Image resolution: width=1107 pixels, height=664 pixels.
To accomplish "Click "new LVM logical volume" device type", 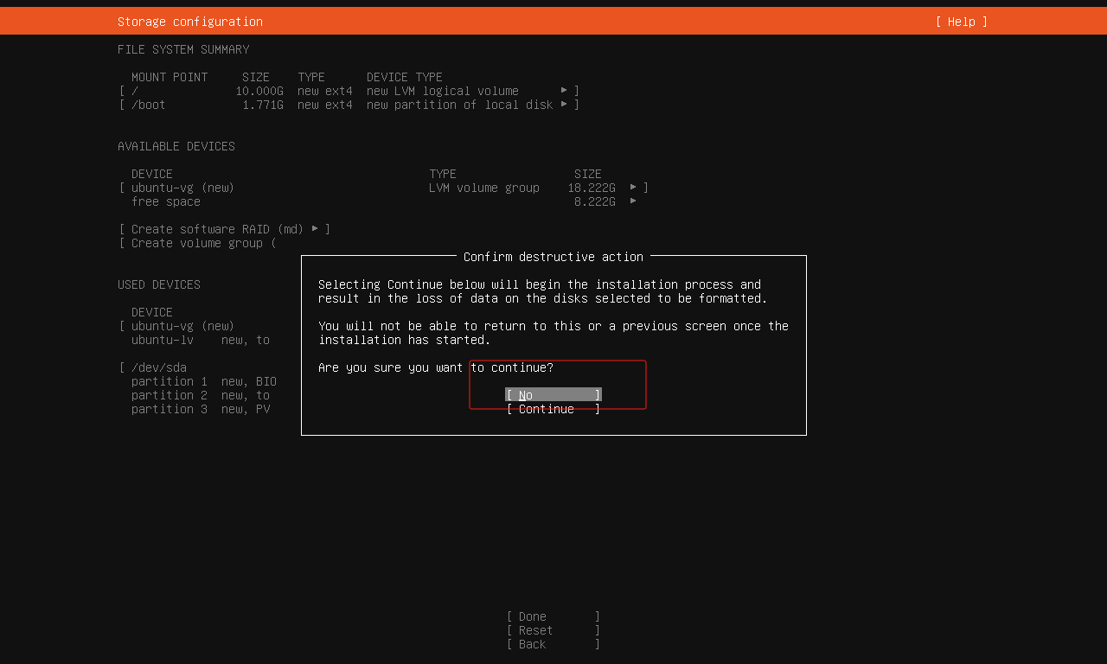I will click(x=443, y=91).
